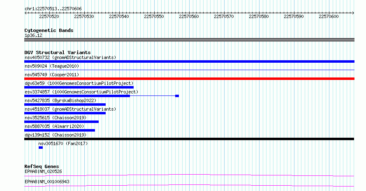
Task: Select the nsv5887035 blue bar
Action: 60,130
